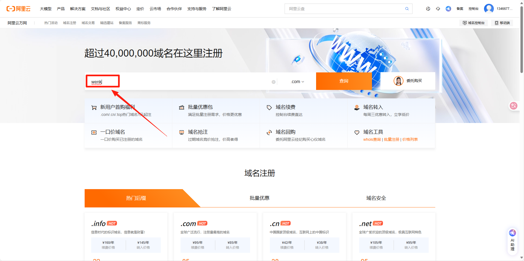This screenshot has height=261, width=524.
Task: Focus the domain name search input
Action: click(181, 81)
